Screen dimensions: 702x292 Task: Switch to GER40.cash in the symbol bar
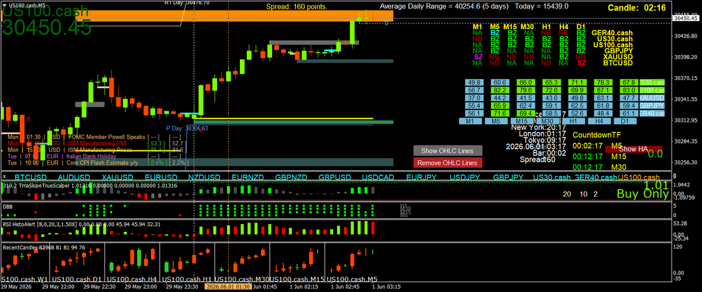tap(596, 177)
